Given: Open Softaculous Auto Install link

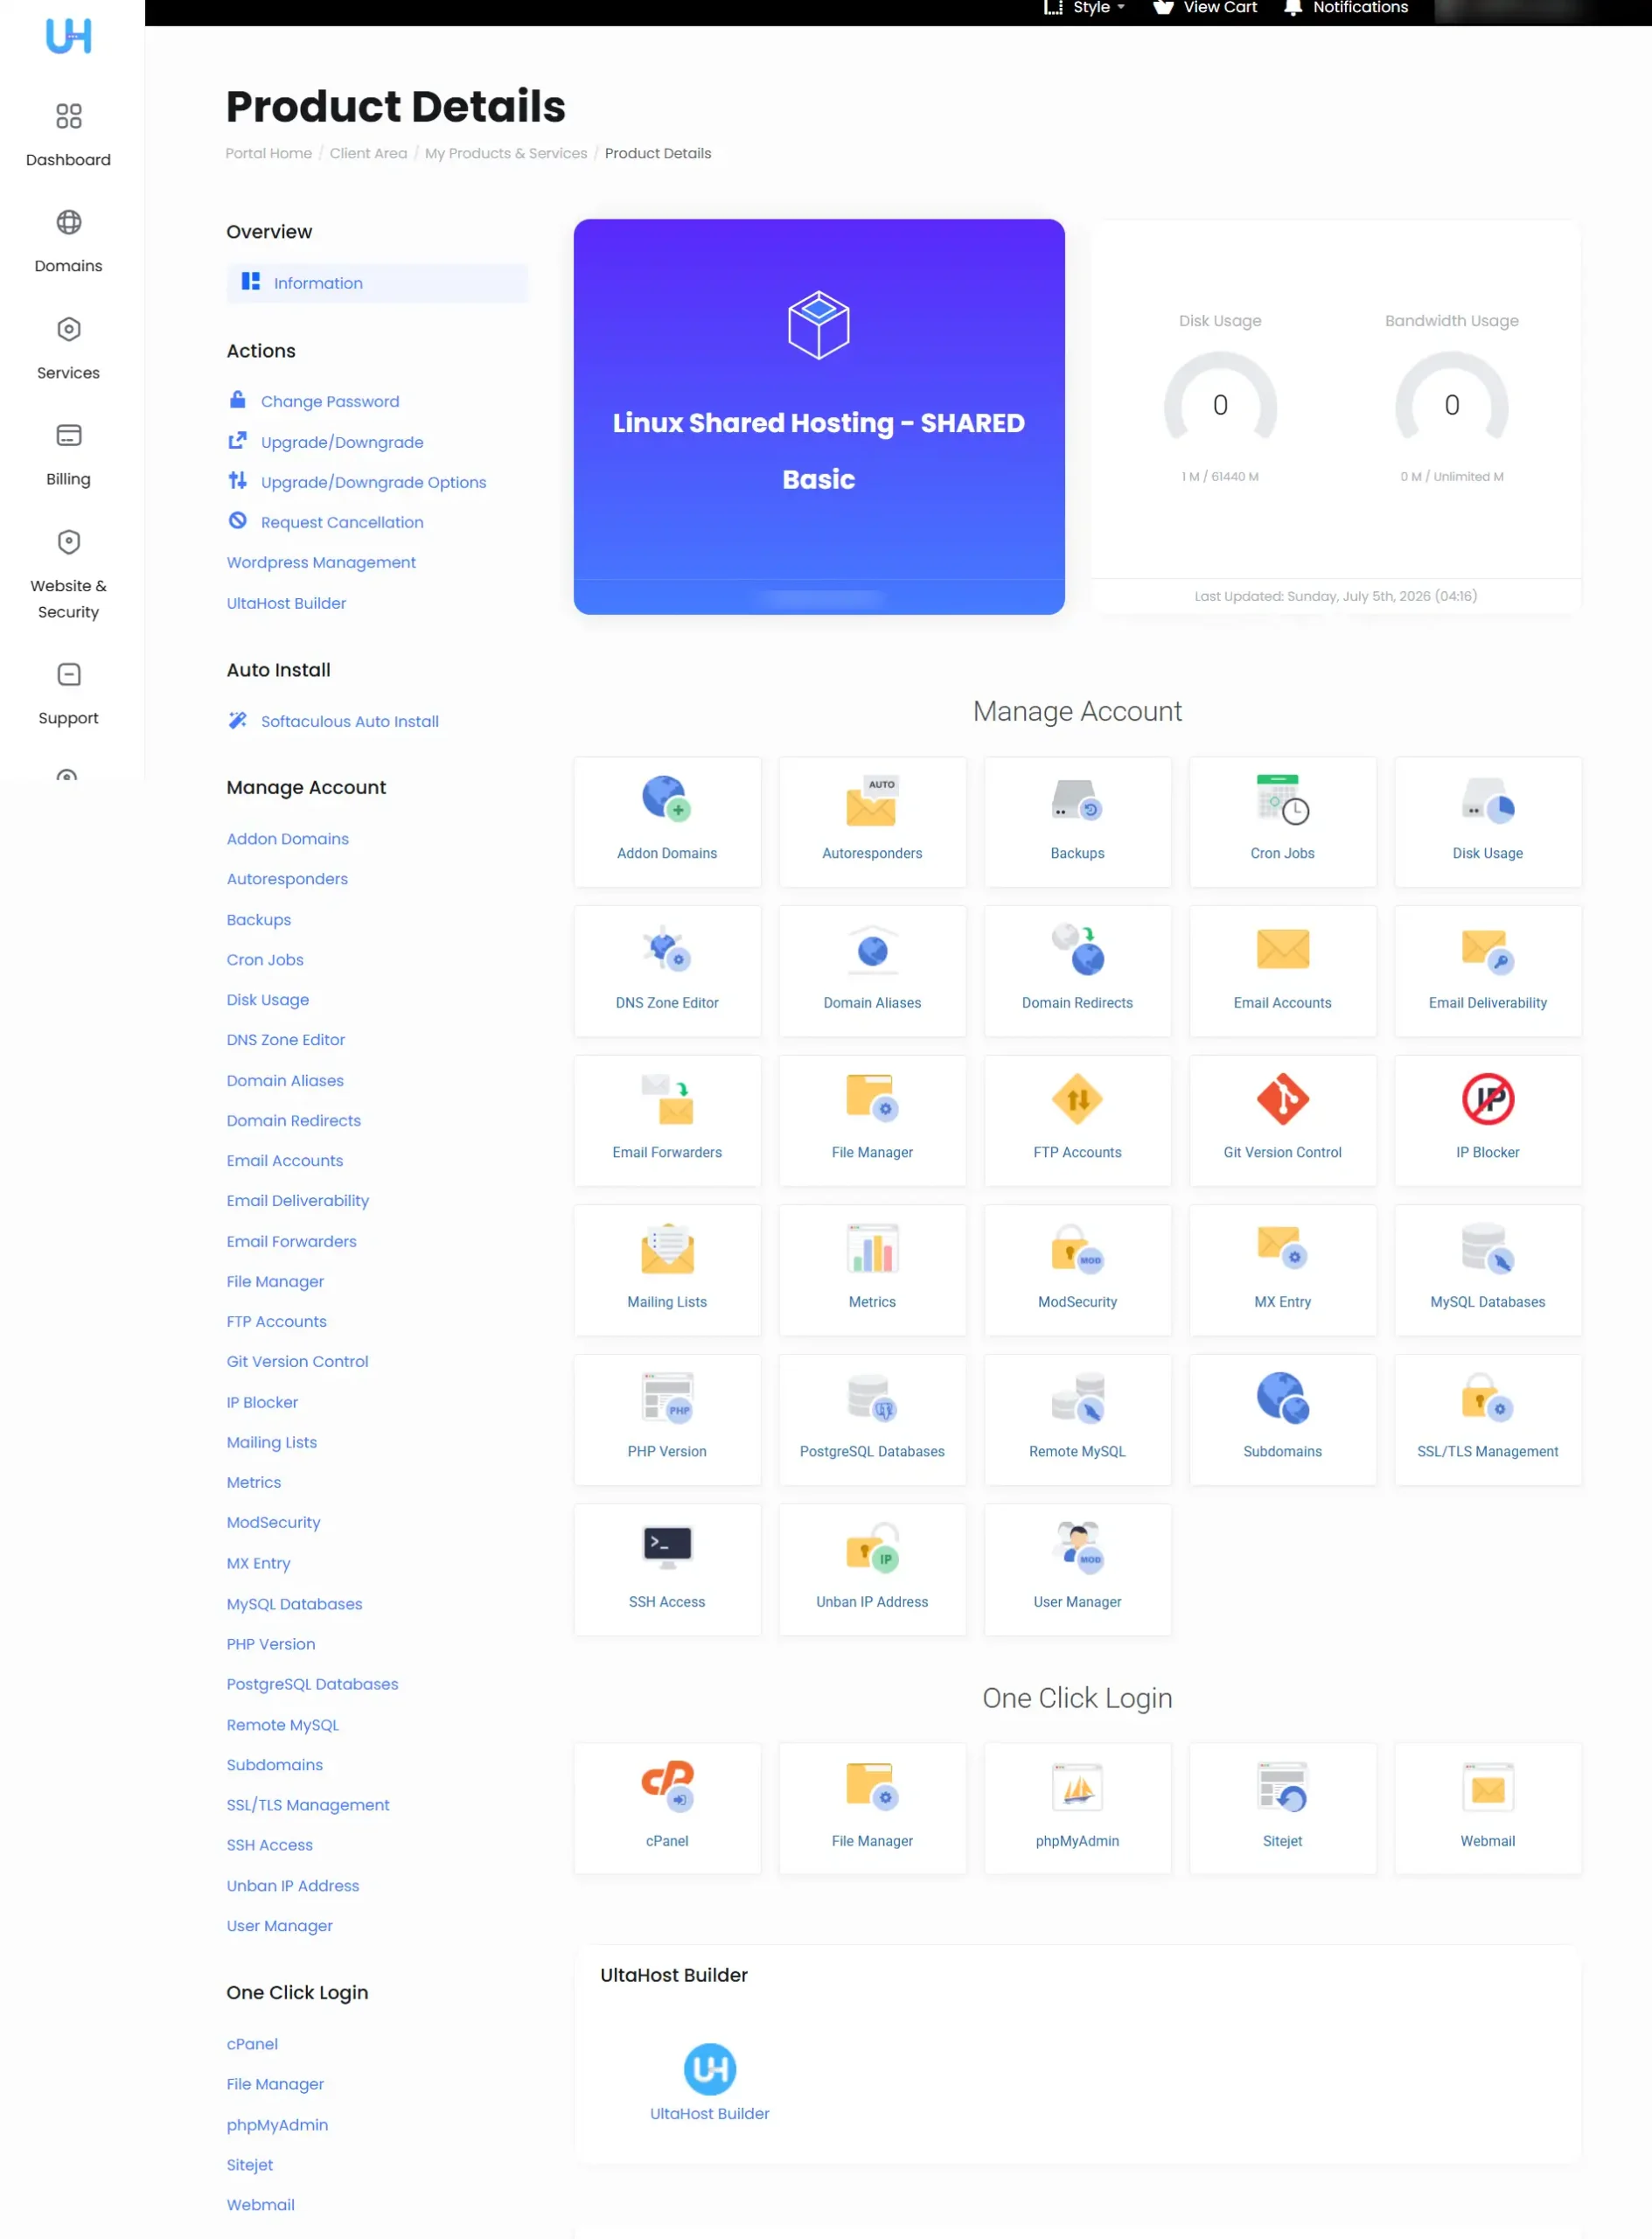Looking at the screenshot, I should point(349,721).
